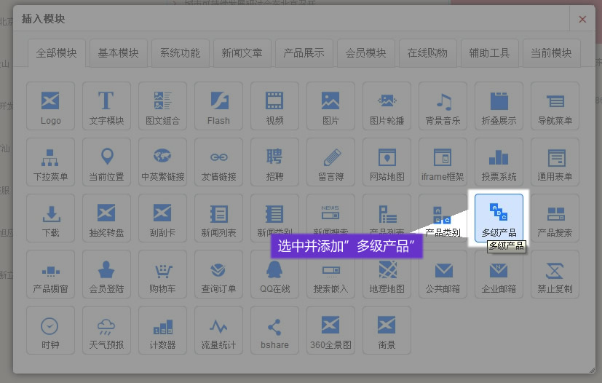
Task: Add the 背景音乐 background music module
Action: [x=443, y=106]
